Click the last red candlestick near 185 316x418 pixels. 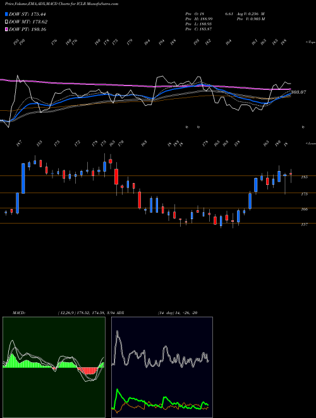[291, 174]
